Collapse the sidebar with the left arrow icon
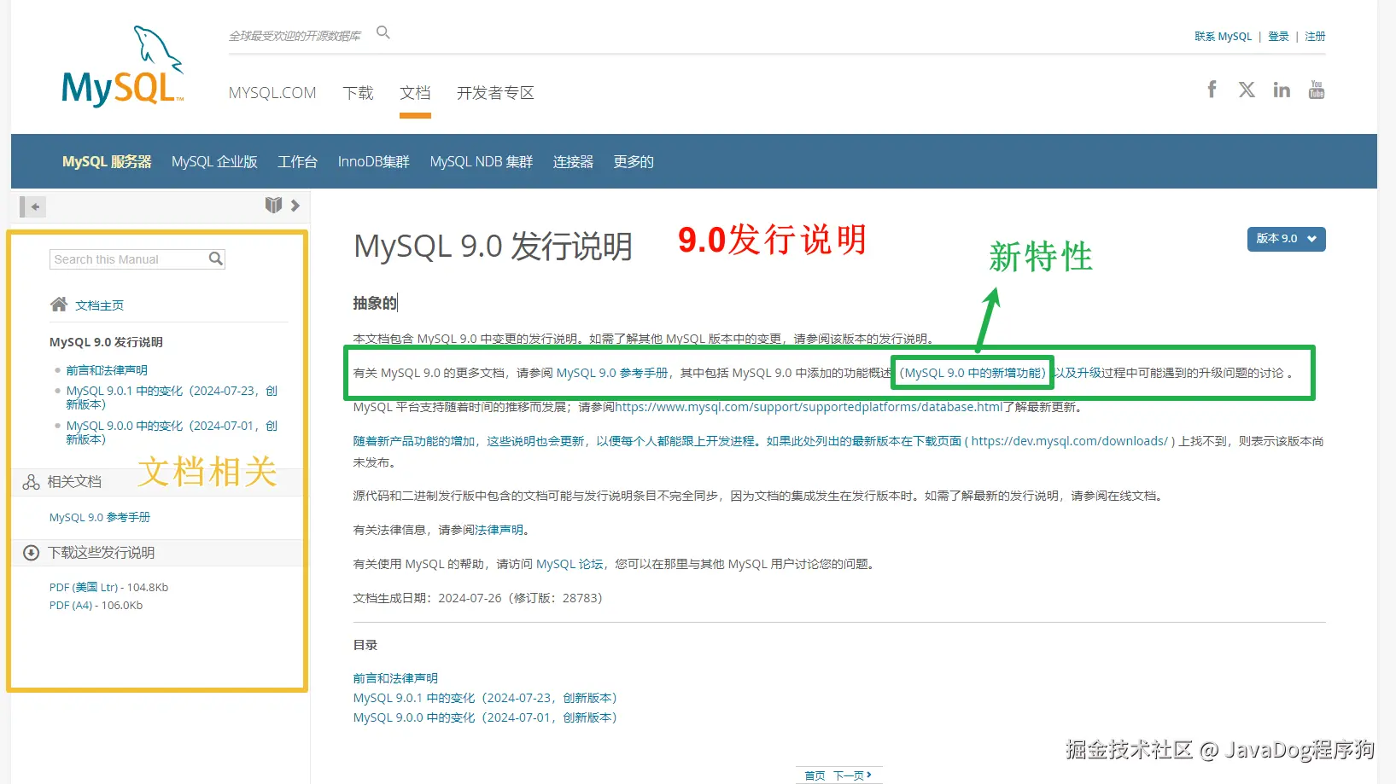The image size is (1396, 784). pos(32,206)
